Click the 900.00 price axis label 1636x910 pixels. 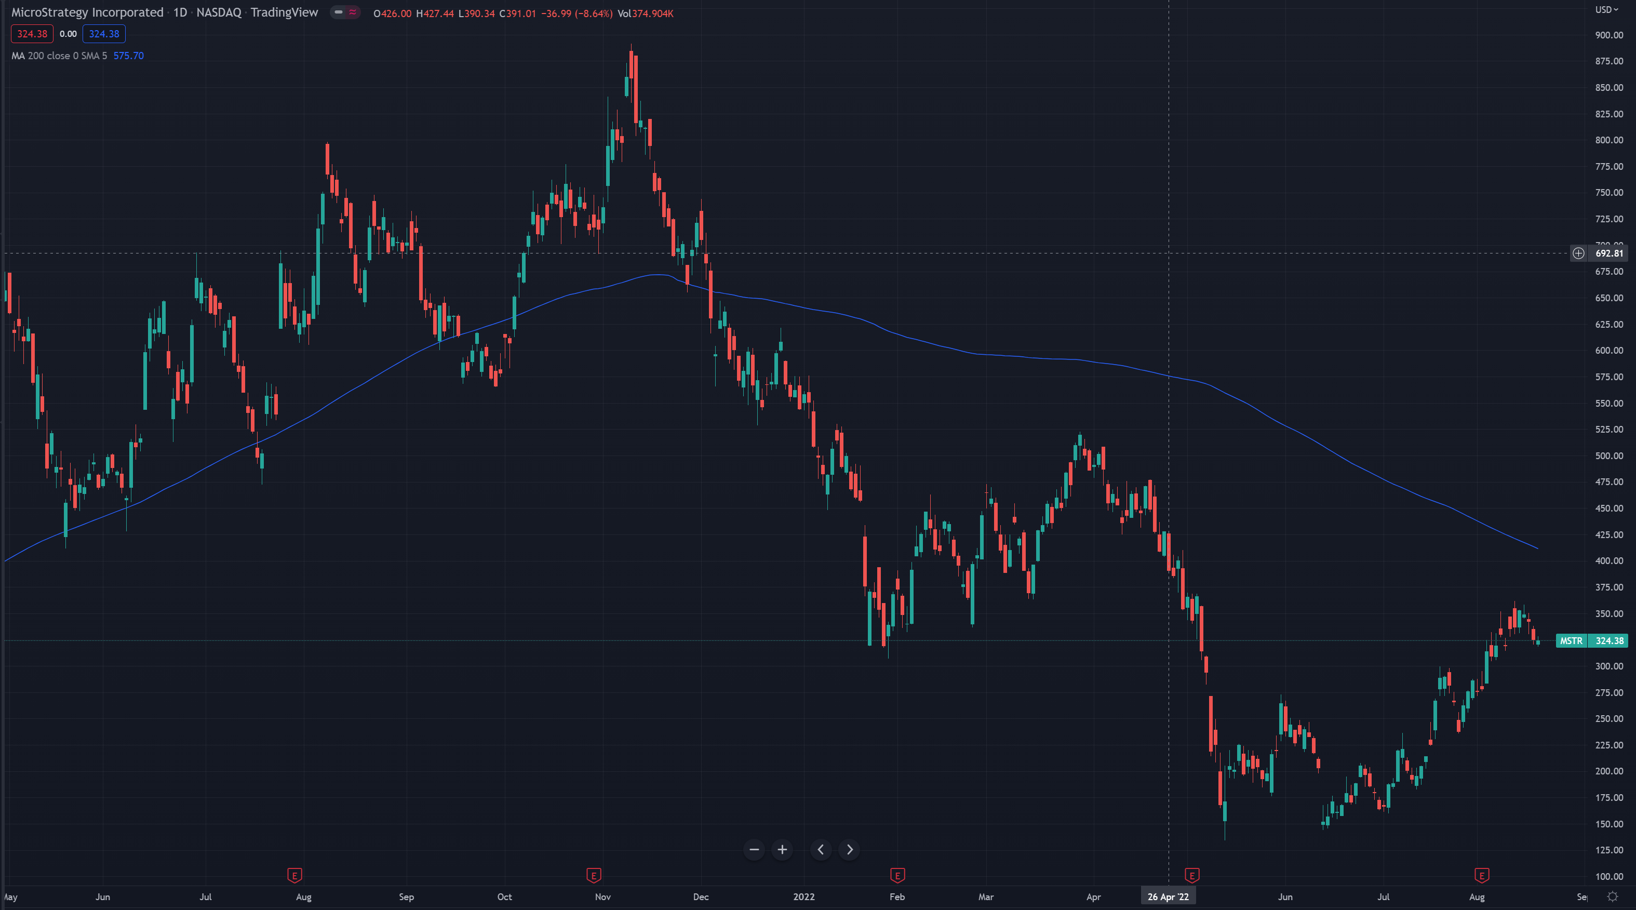tap(1608, 35)
